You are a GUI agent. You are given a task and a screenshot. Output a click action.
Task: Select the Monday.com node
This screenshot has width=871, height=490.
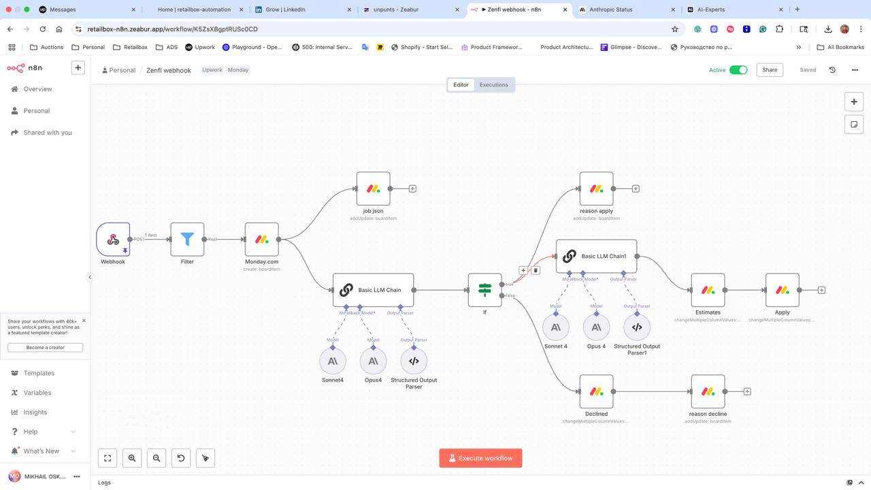click(x=261, y=239)
